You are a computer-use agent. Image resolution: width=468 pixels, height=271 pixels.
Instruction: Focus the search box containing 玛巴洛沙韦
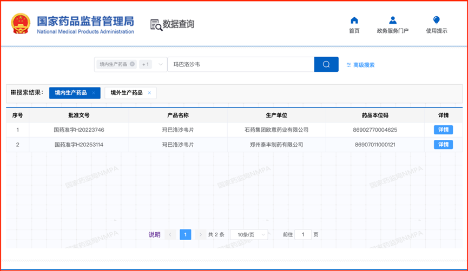coord(241,64)
